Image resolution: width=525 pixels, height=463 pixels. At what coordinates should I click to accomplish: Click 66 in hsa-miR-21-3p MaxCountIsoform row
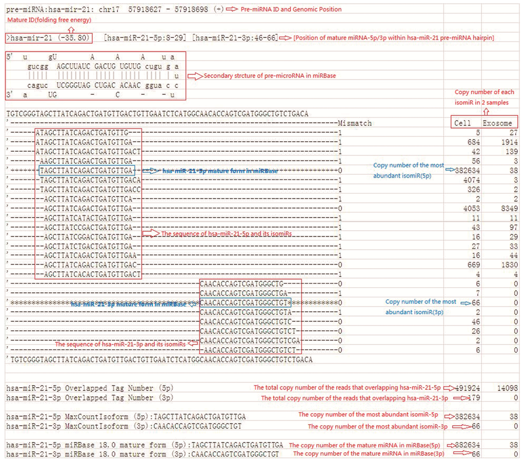[475, 426]
